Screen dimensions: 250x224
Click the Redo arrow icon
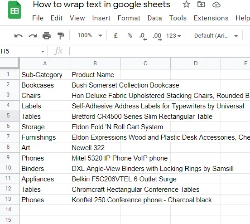pyautogui.click(x=33, y=36)
